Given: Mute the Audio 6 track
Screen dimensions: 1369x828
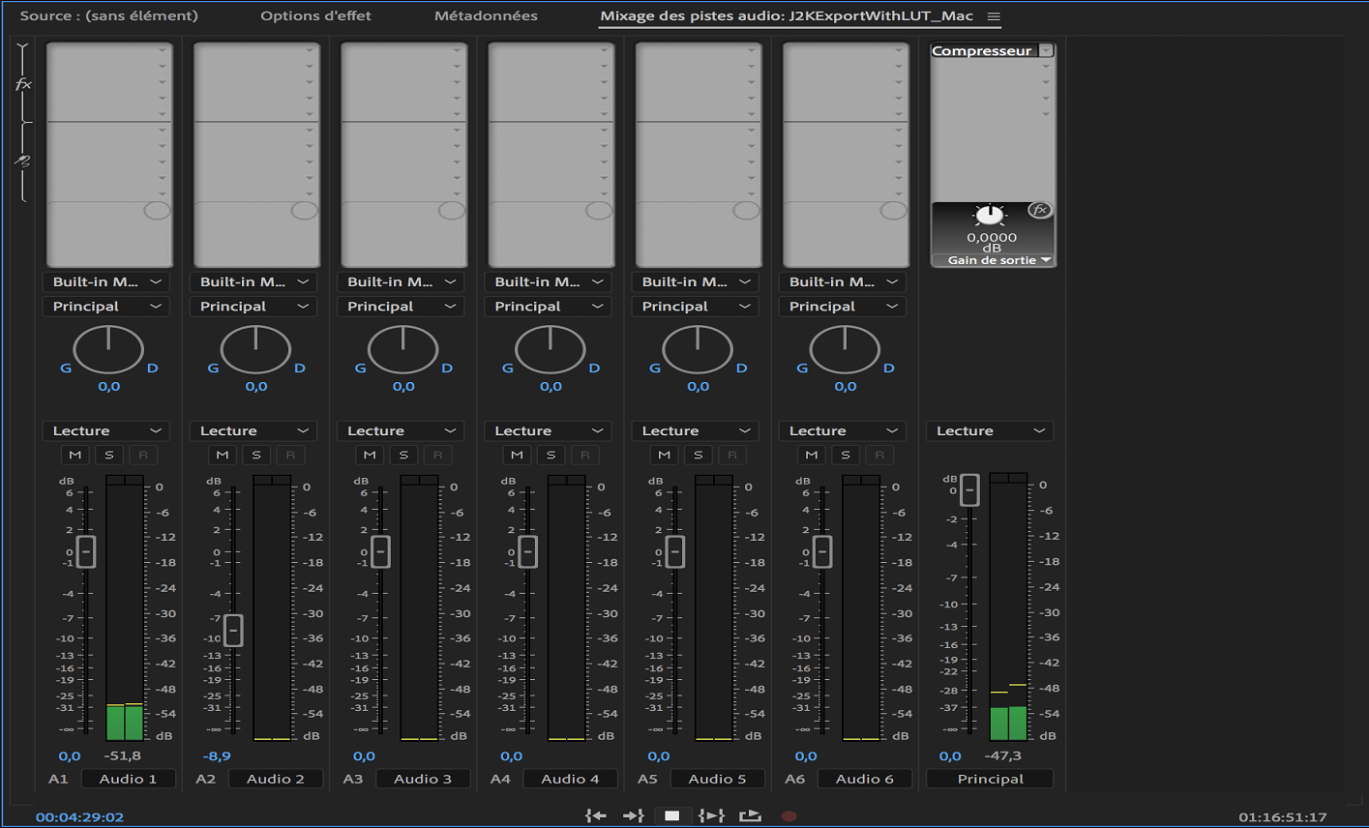Looking at the screenshot, I should tap(811, 455).
